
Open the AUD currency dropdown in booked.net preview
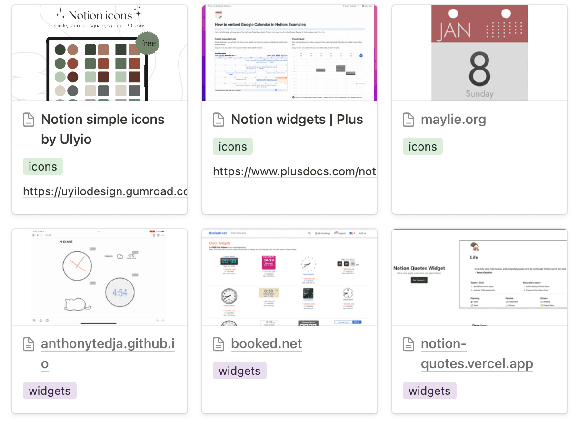click(x=362, y=233)
